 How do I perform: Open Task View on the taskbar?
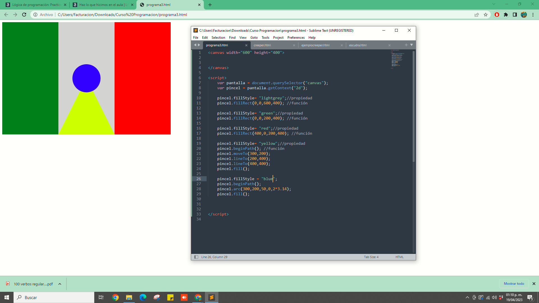(x=101, y=297)
